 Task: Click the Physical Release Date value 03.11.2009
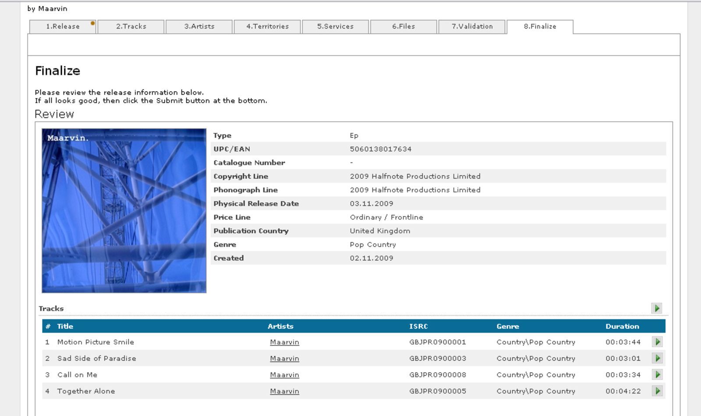click(372, 203)
